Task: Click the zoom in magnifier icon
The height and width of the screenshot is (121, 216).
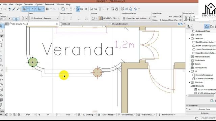Action: point(14,115)
